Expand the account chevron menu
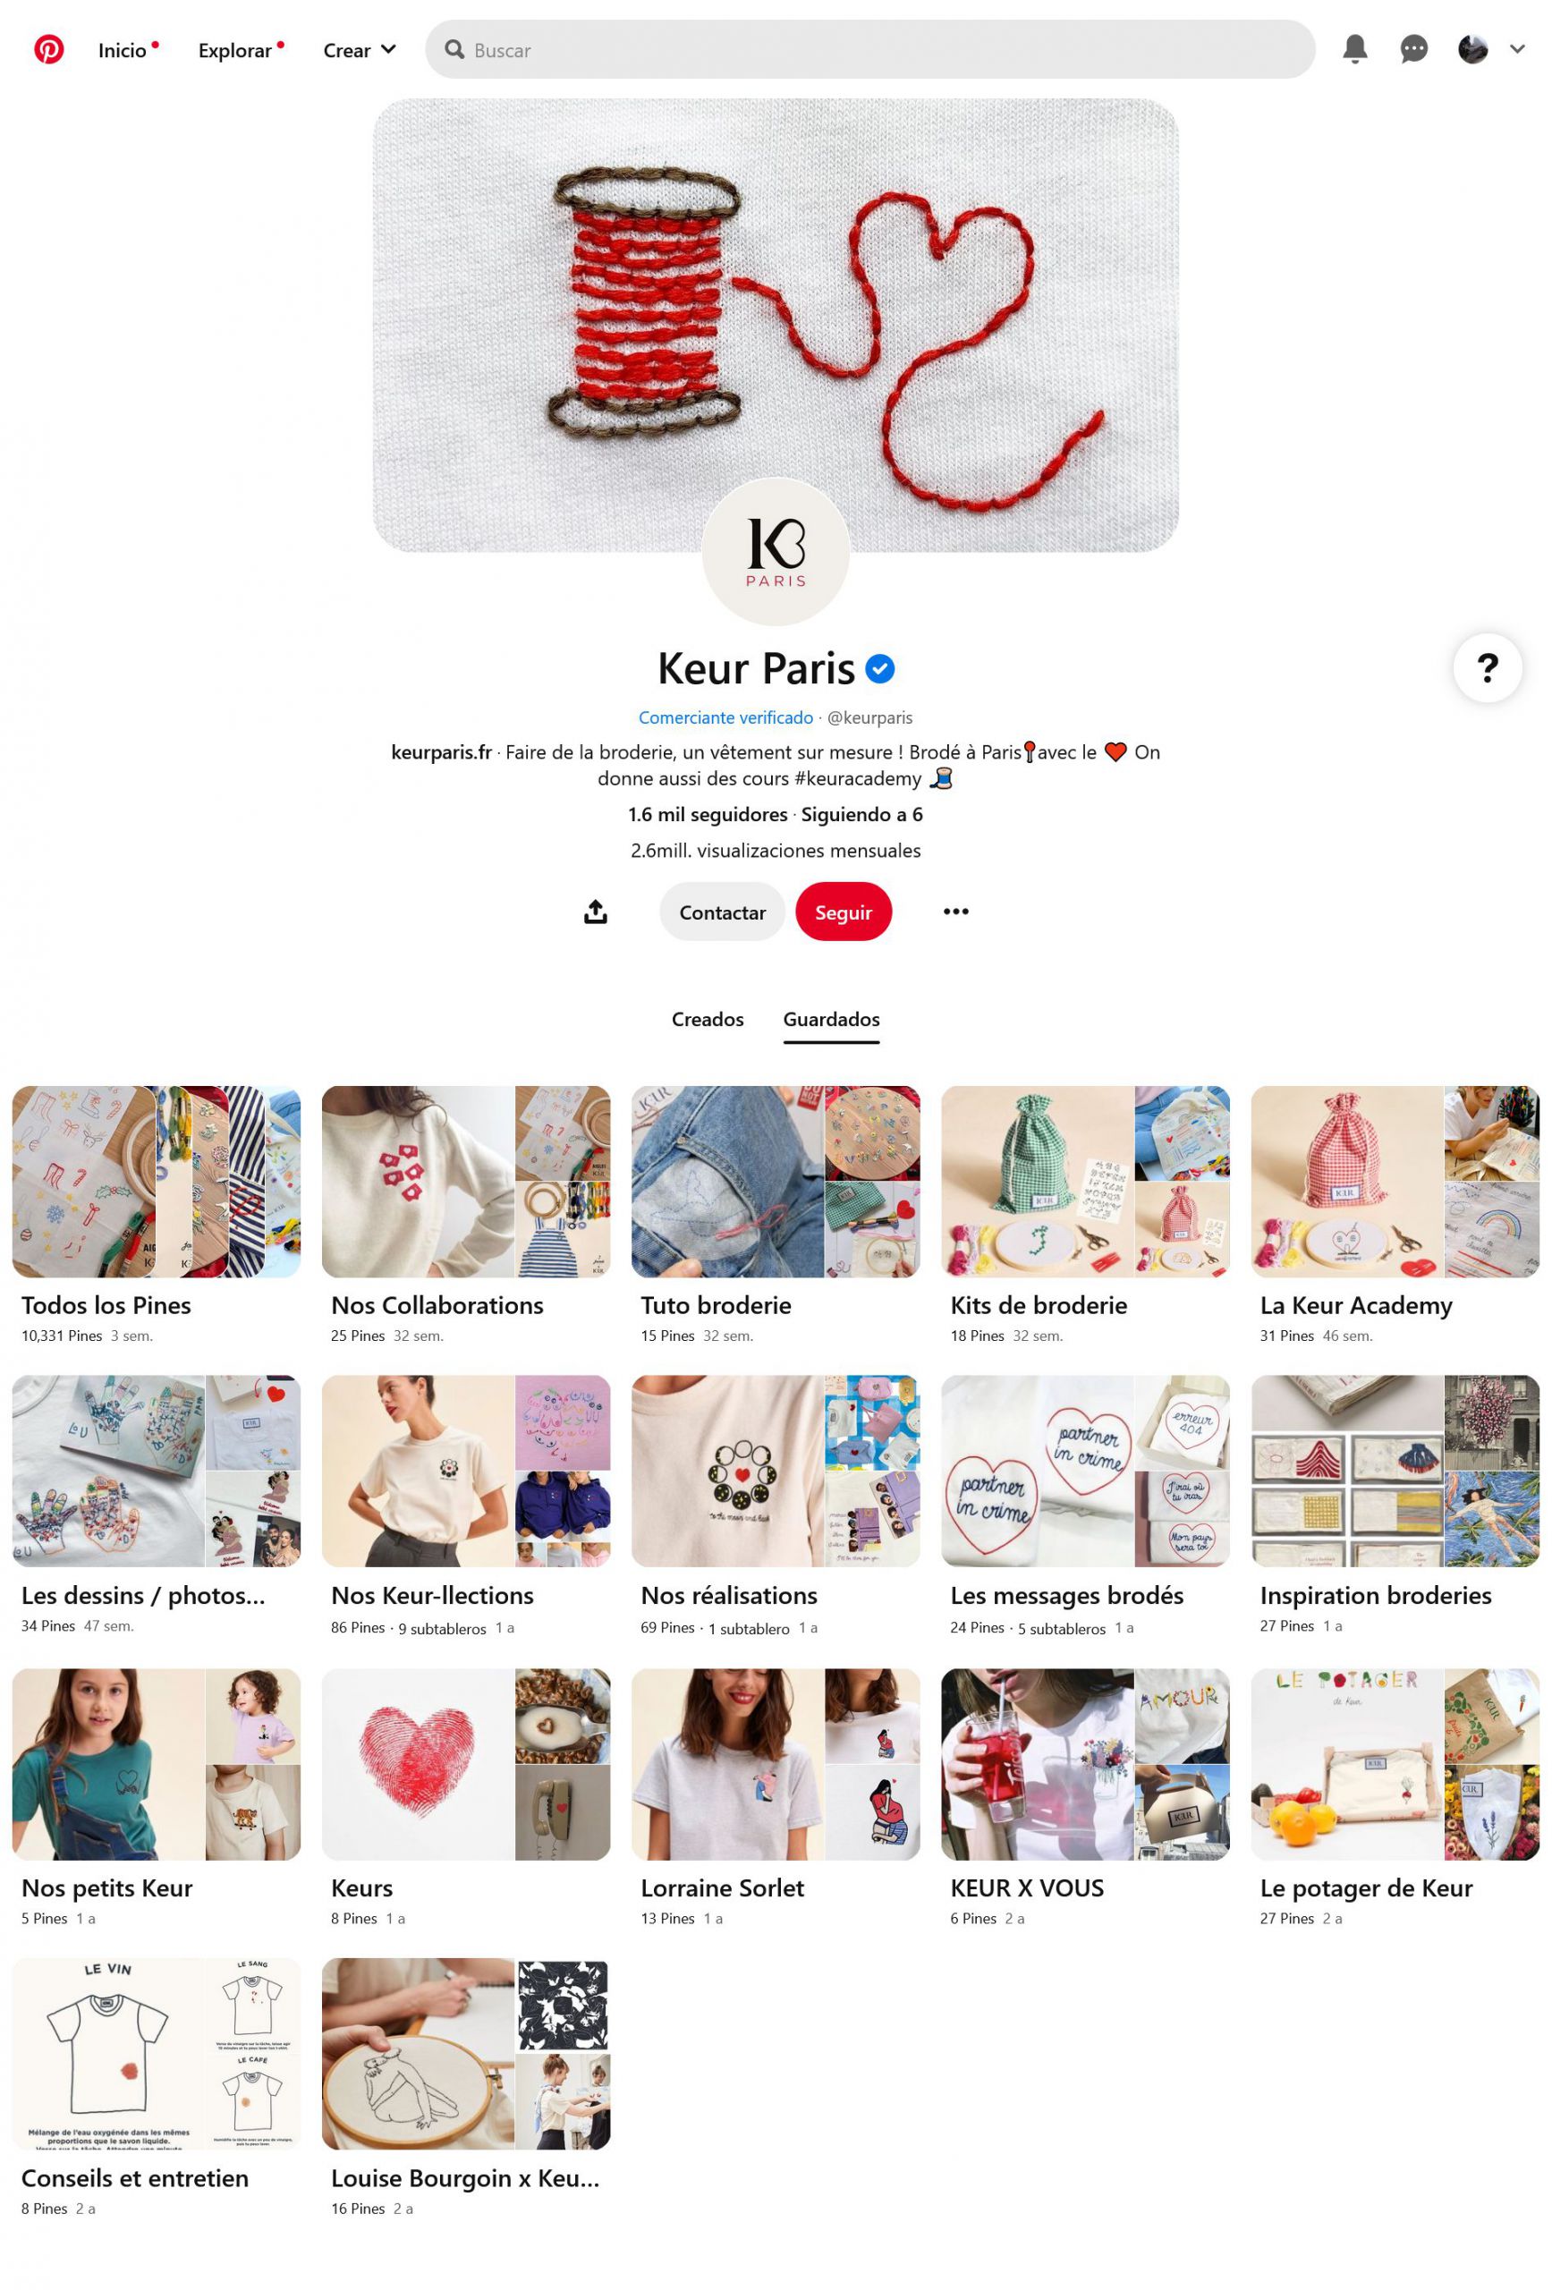Image resolution: width=1552 pixels, height=2290 pixels. (1516, 48)
